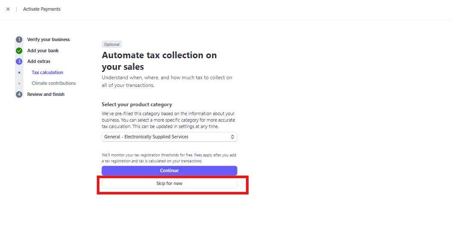Close the Activate Payments dialog with X

tap(8, 9)
